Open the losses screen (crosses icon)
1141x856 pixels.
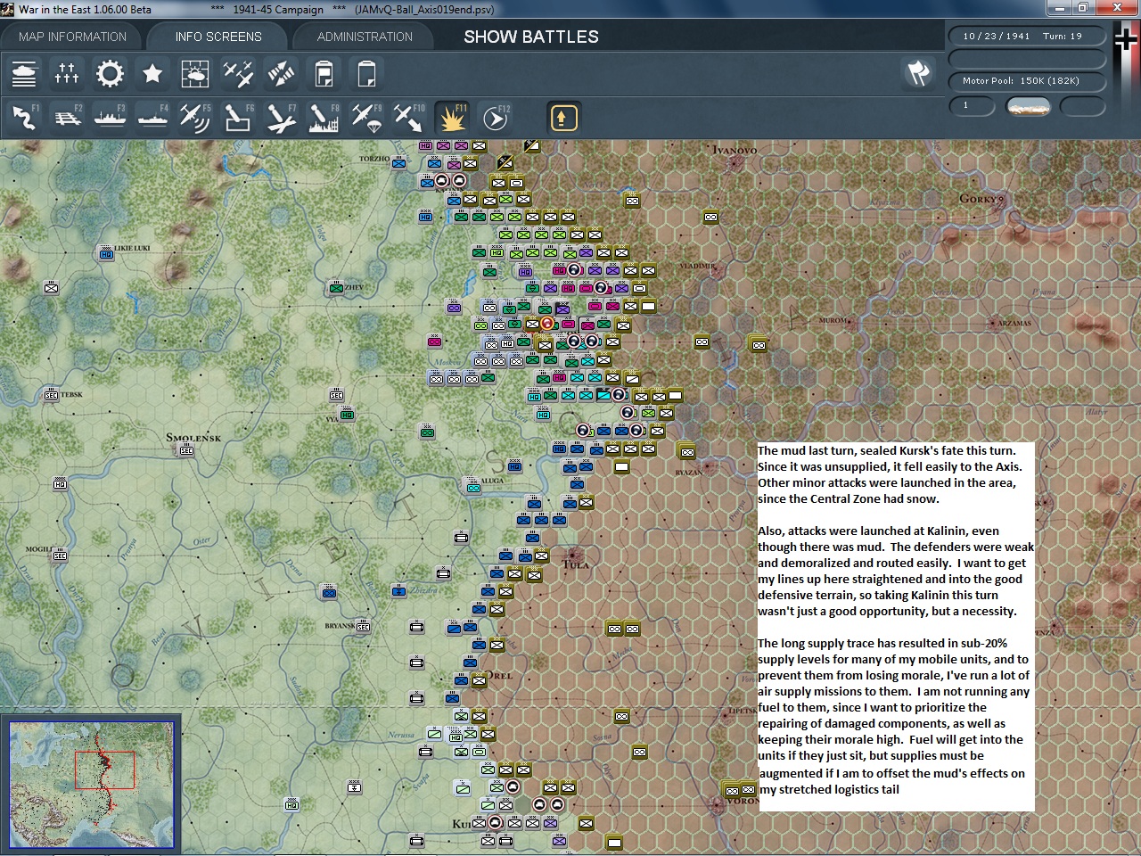tap(67, 73)
